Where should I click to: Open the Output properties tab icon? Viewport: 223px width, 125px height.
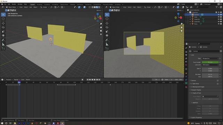[186, 55]
